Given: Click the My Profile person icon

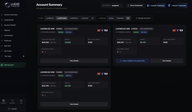Looking at the screenshot, I should coord(2,51).
